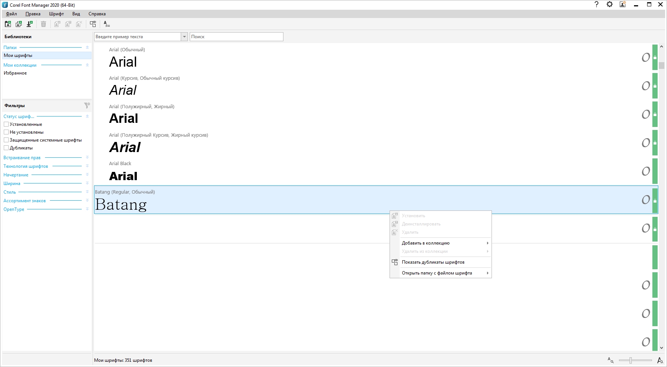Screen dimensions: 667x367
Task: Open Help via the question mark icon
Action: coord(597,4)
